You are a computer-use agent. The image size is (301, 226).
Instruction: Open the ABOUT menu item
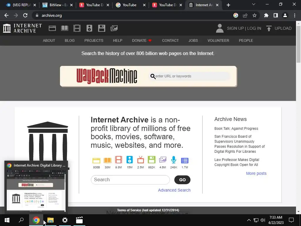point(49,41)
